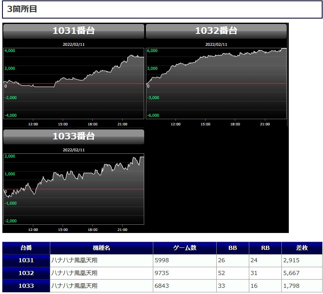Select table row header 1031
323x294 pixels.
26,261
